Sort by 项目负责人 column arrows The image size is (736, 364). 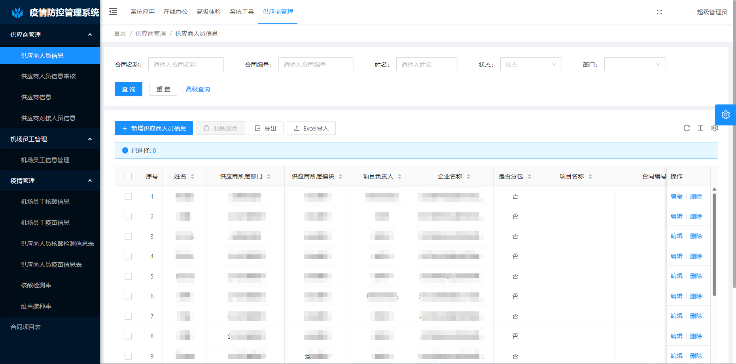coord(399,176)
